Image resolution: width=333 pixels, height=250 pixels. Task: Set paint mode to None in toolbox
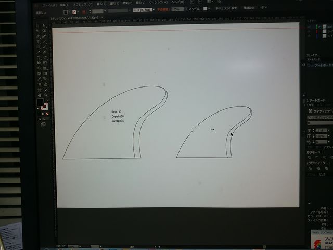coord(47,114)
